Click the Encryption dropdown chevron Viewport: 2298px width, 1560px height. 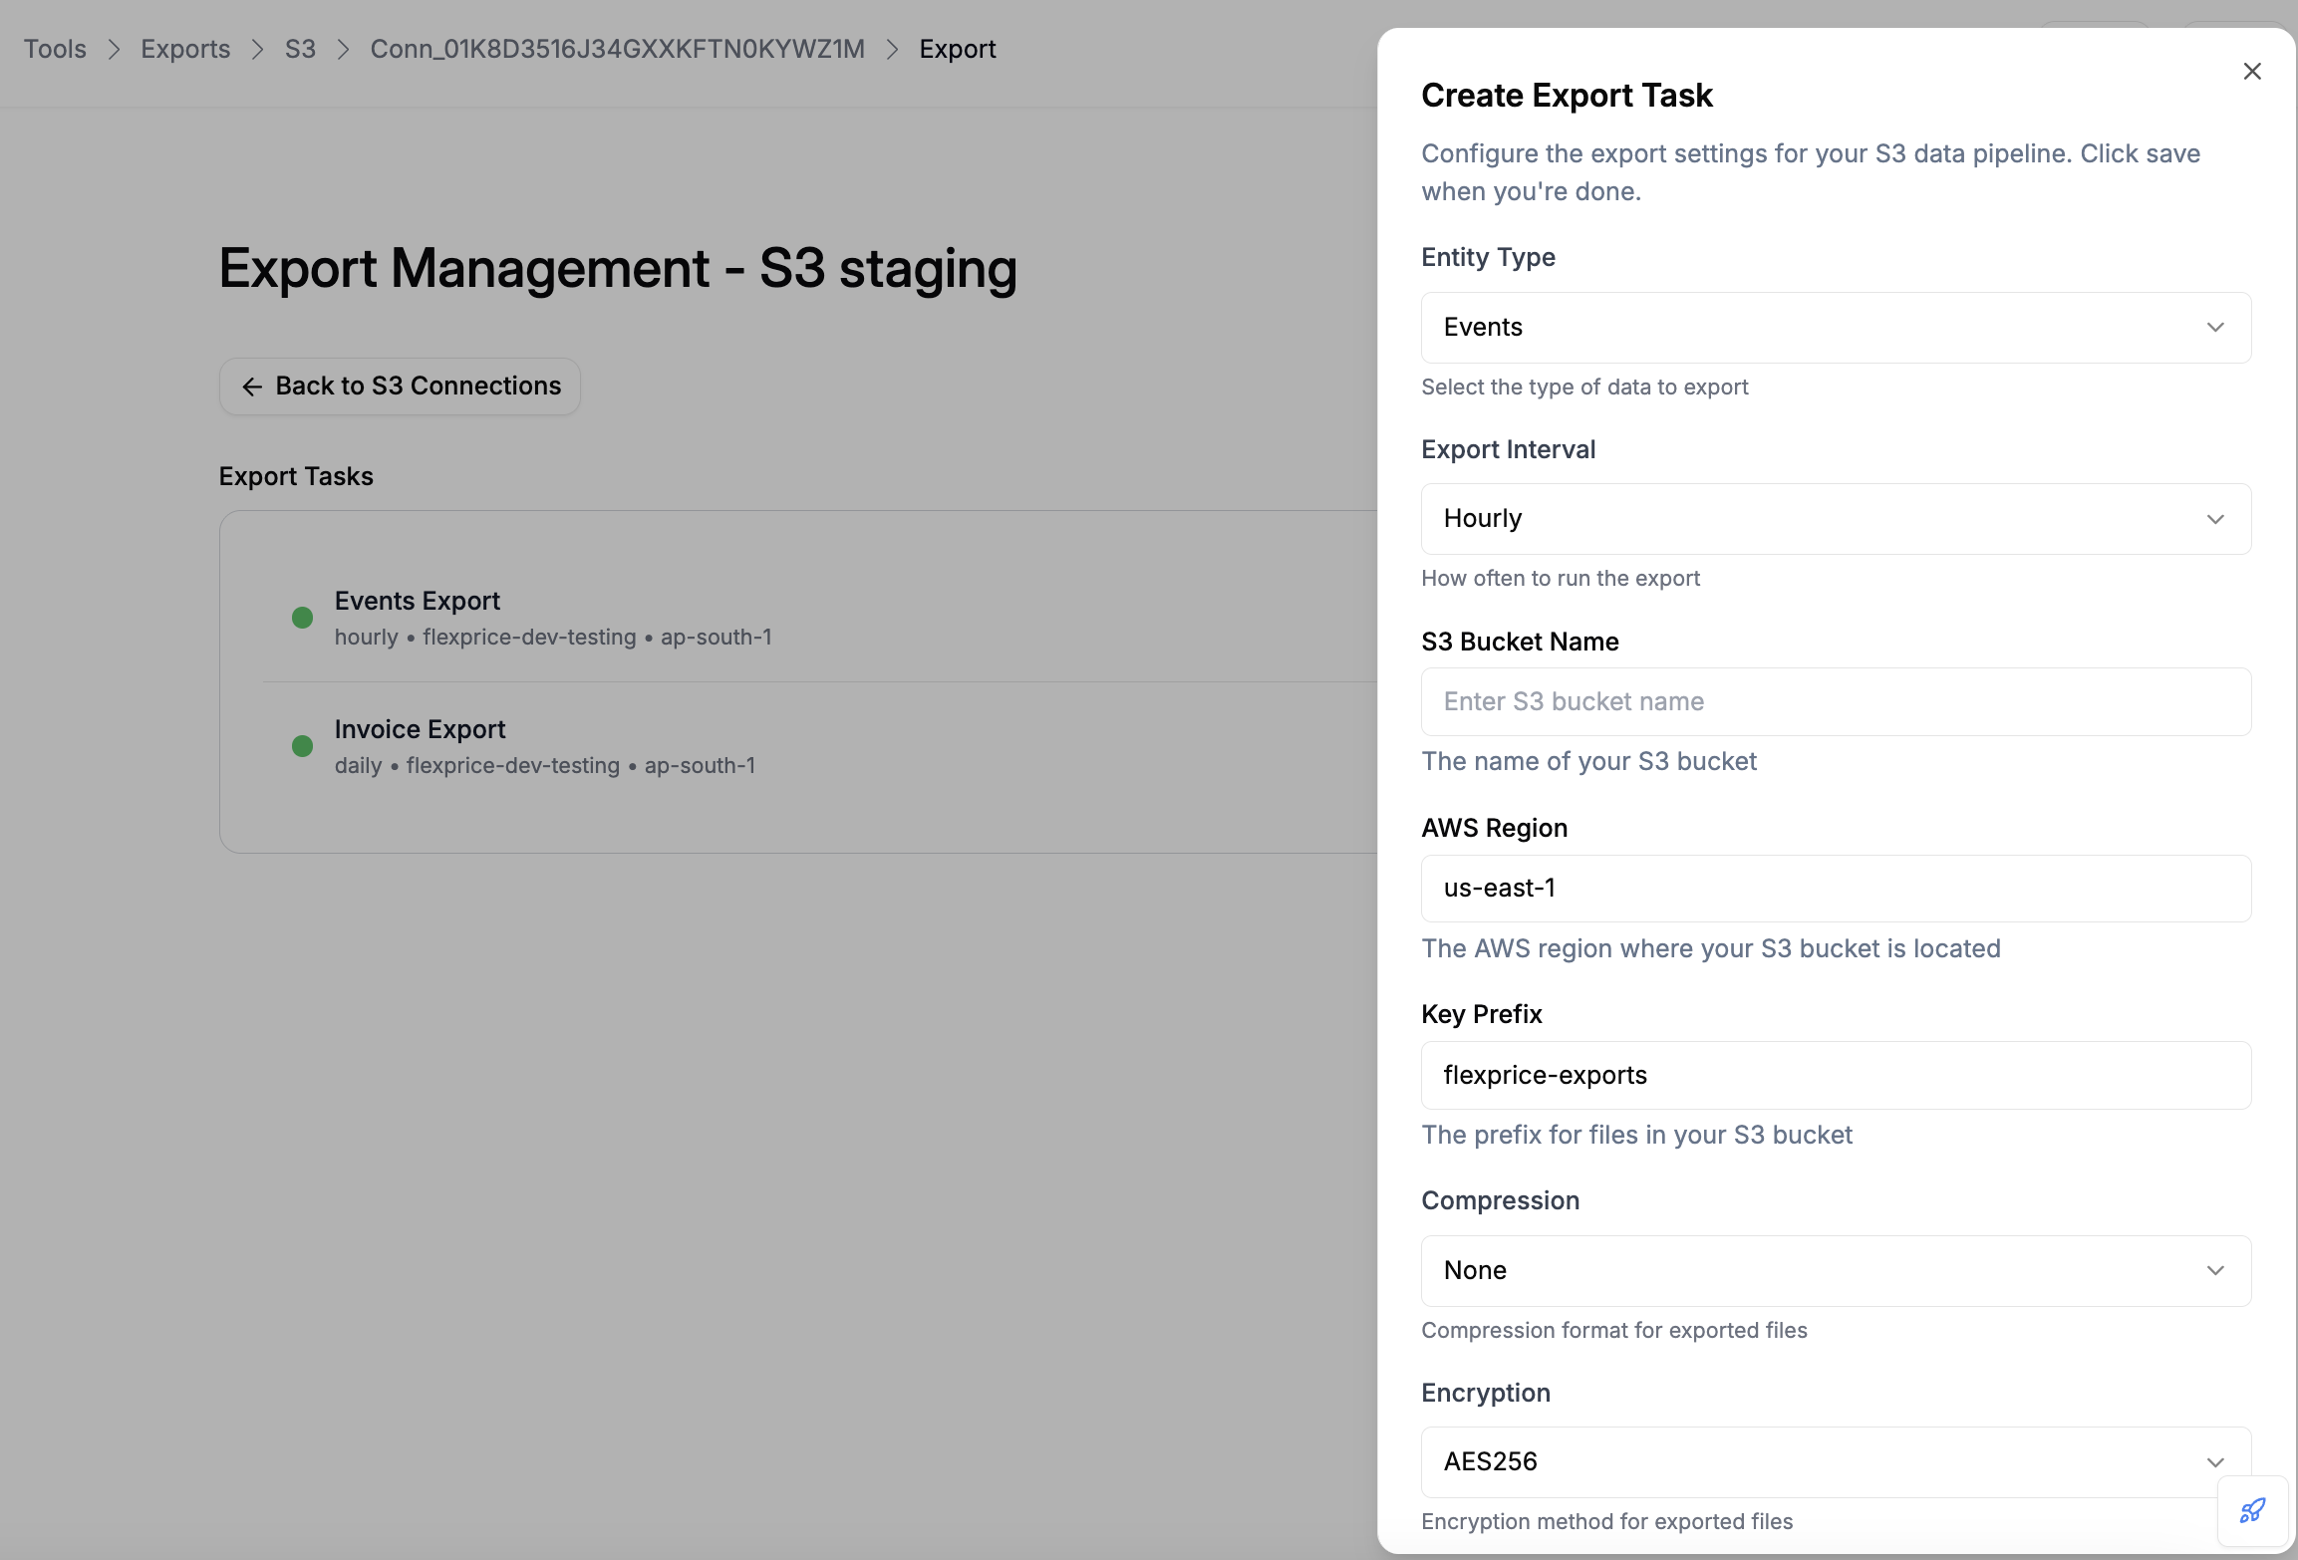(2216, 1461)
